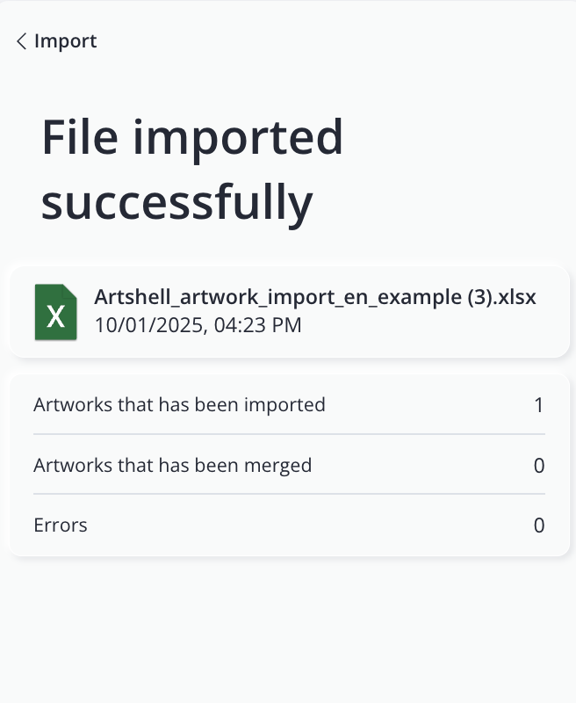Click empty space right of the file timestamp
576x703 pixels.
[x=421, y=326]
